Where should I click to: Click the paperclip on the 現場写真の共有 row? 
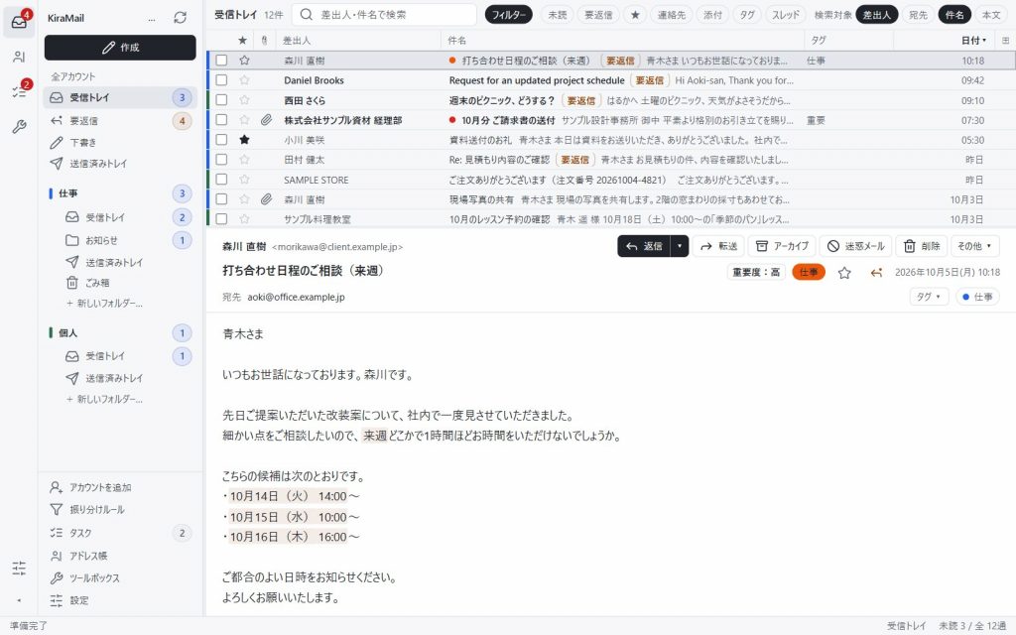coord(266,199)
